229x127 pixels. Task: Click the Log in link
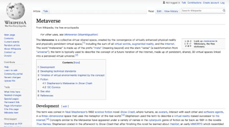point(223,3)
